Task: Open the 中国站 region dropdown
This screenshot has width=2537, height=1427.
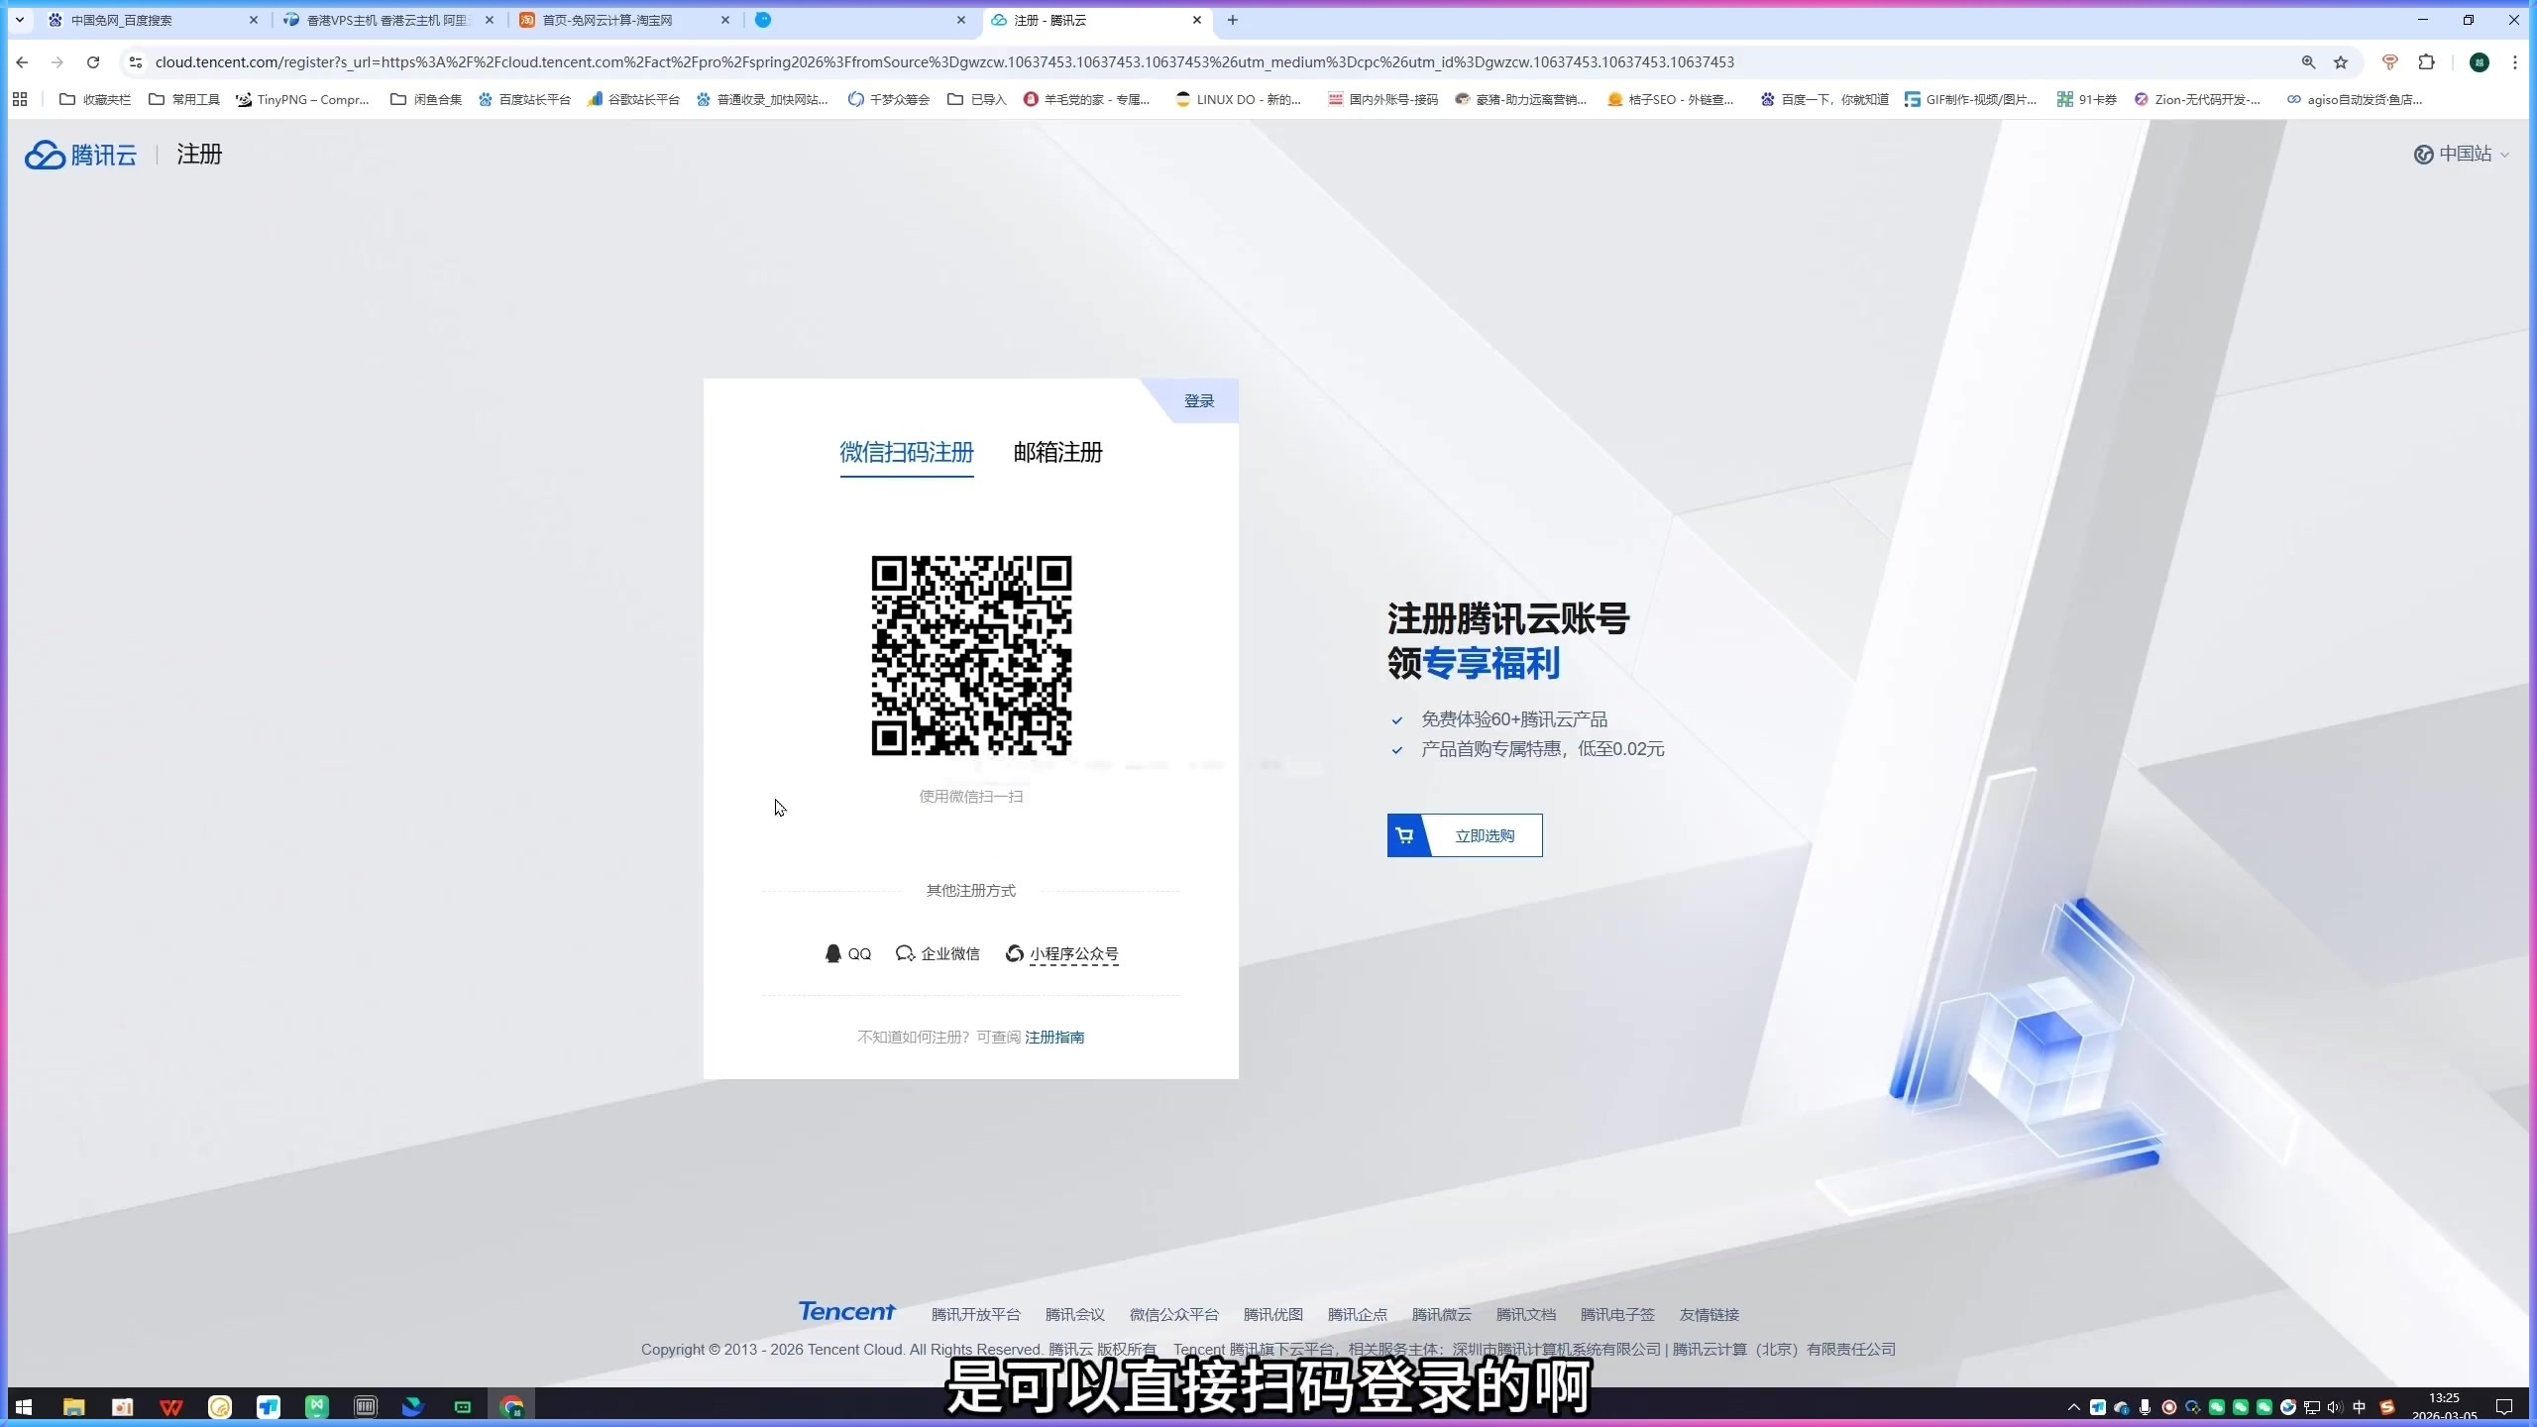Action: point(2461,154)
